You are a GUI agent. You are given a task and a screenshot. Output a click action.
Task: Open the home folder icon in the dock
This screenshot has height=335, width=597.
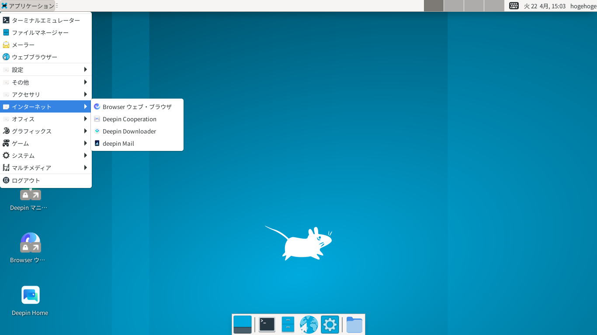coord(354,325)
